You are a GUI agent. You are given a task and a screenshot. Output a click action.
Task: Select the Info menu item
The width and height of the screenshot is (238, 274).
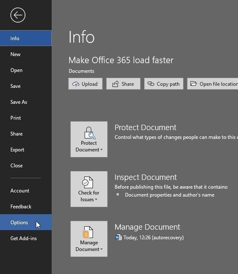pos(26,38)
